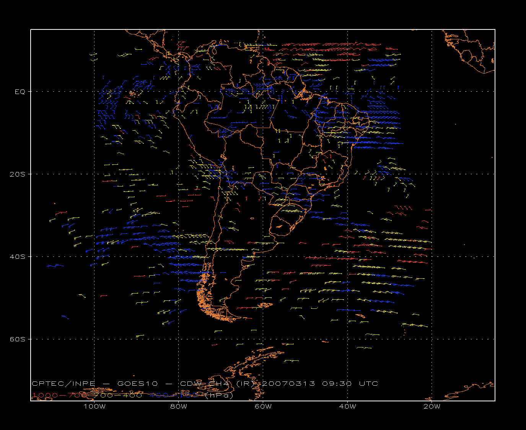This screenshot has width=526, height=430.
Task: Click the '100W' longitude axis label
Action: 94,406
